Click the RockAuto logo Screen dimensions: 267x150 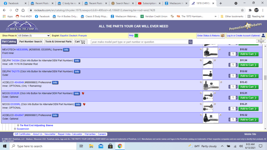[x=22, y=26]
